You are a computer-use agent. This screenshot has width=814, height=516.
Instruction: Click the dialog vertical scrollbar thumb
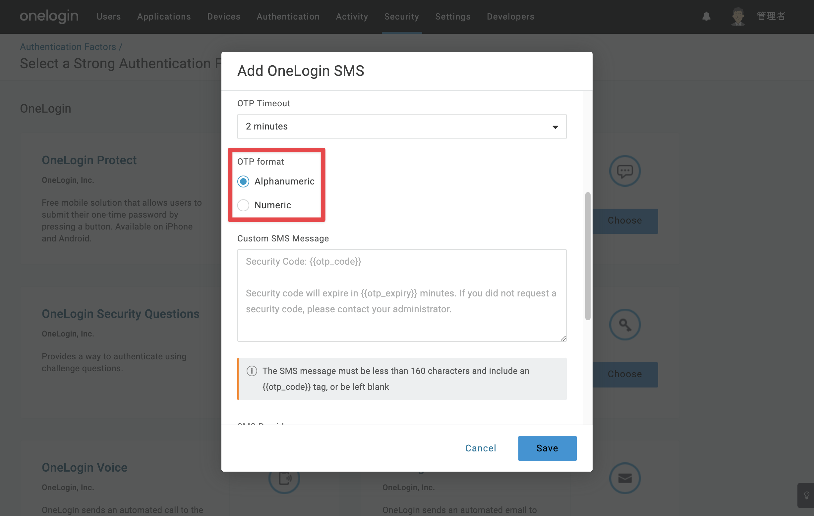(588, 256)
